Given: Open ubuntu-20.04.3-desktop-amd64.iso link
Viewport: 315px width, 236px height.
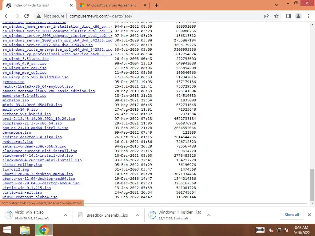Looking at the screenshot, I should [38, 174].
